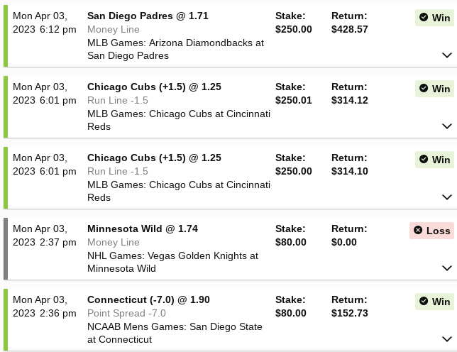Screen dimensions: 457x352
Task: Expand the Minnesota Wild bet details
Action: click(x=447, y=268)
